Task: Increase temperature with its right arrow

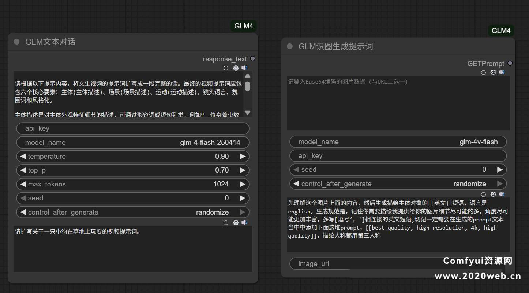Action: pos(243,156)
